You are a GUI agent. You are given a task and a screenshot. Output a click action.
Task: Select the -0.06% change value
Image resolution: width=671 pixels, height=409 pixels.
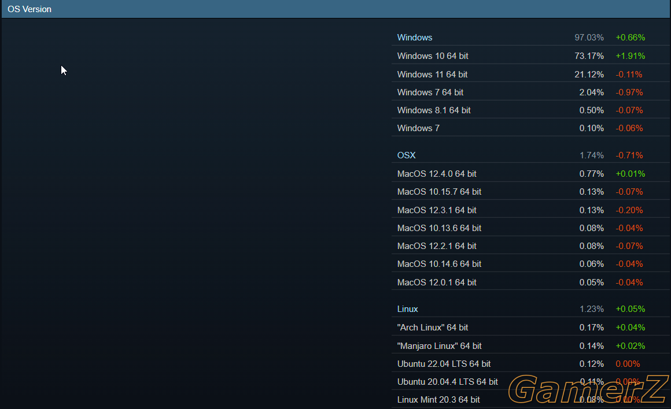click(629, 128)
